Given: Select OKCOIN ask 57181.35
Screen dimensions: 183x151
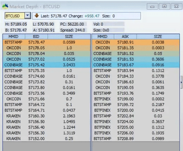Looking at the screenshot, I should pos(136,48).
